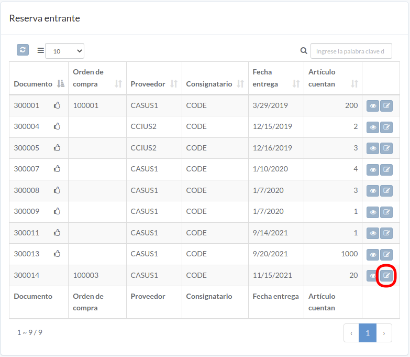
Task: View document 300004 with eye icon
Action: coord(373,127)
